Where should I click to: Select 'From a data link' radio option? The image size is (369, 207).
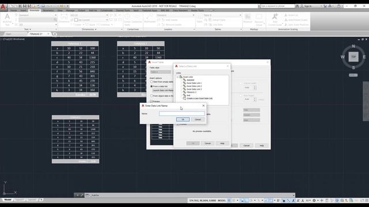[x=151, y=86]
